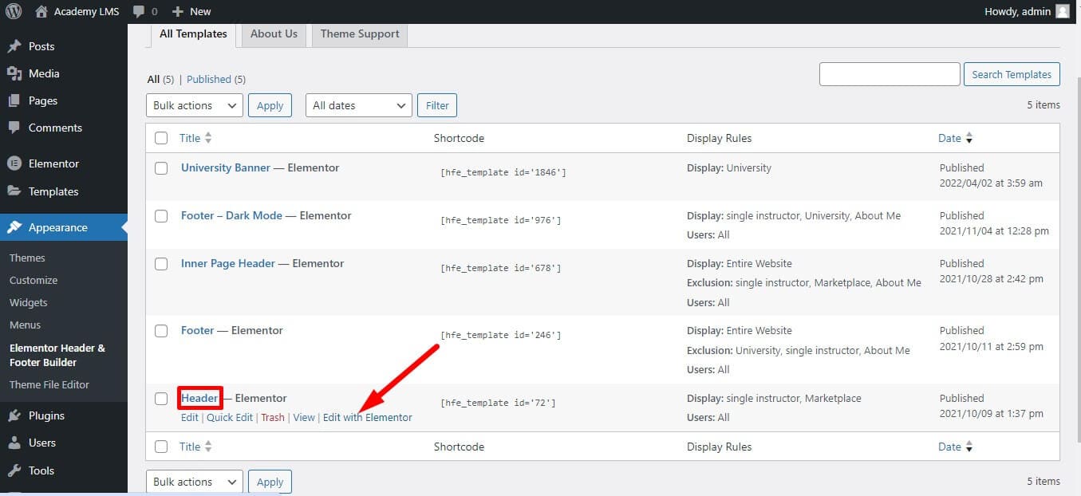Click the admin avatar icon

(x=1062, y=11)
